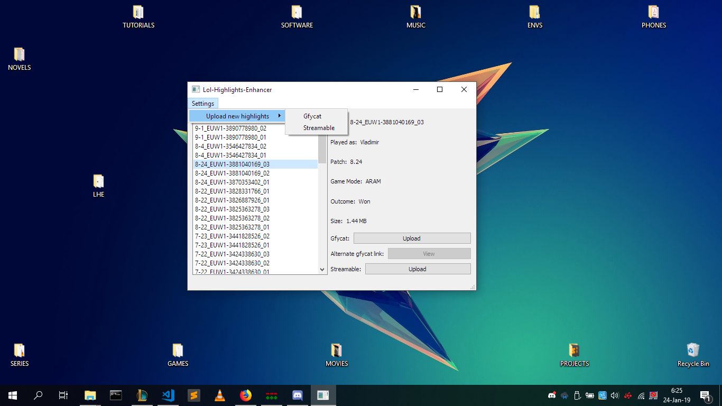
Task: Click the 'Played as: Vladimir' text
Action: 355,142
